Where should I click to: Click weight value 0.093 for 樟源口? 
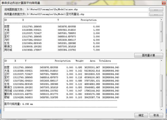pos(79,87)
